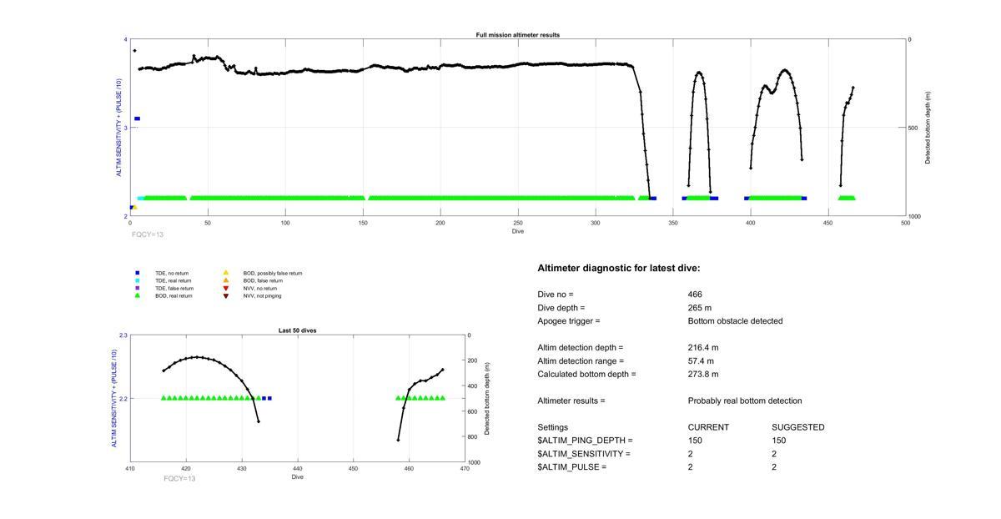
Task: Click the blue square TDE no return legend marker
Action: point(137,273)
